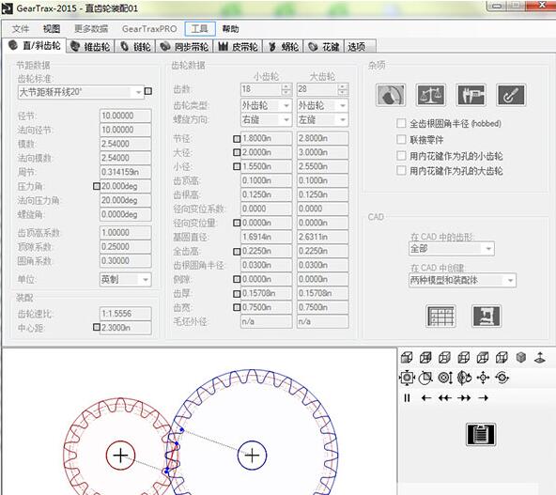Open the 选项 tab
The image size is (556, 495).
click(360, 46)
